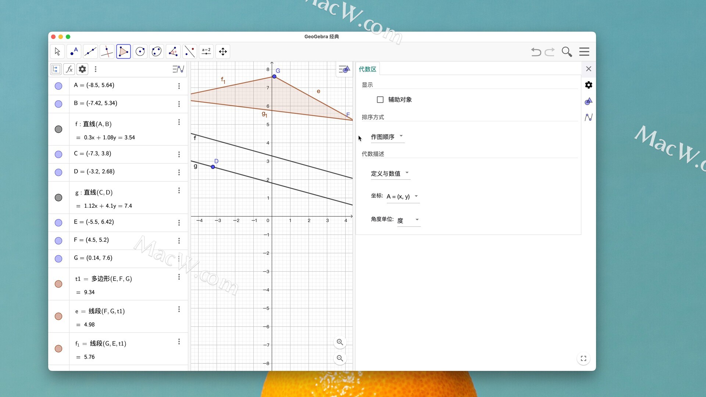The image size is (706, 397).
Task: Select the Line through two points tool
Action: click(90, 51)
